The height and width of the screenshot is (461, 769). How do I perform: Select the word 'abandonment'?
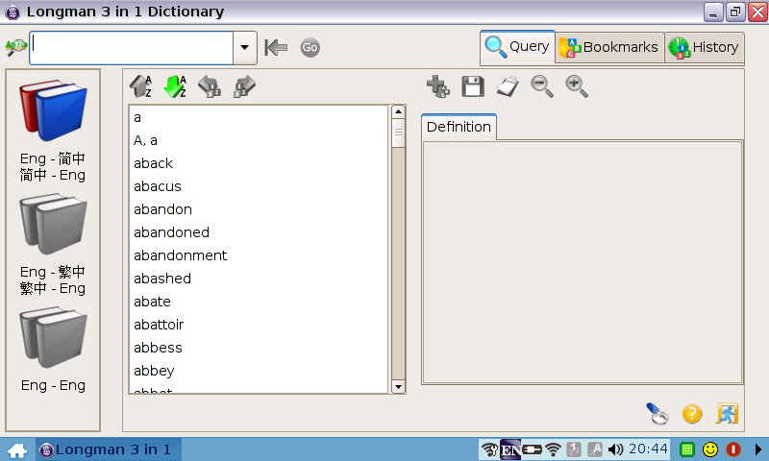(259, 255)
